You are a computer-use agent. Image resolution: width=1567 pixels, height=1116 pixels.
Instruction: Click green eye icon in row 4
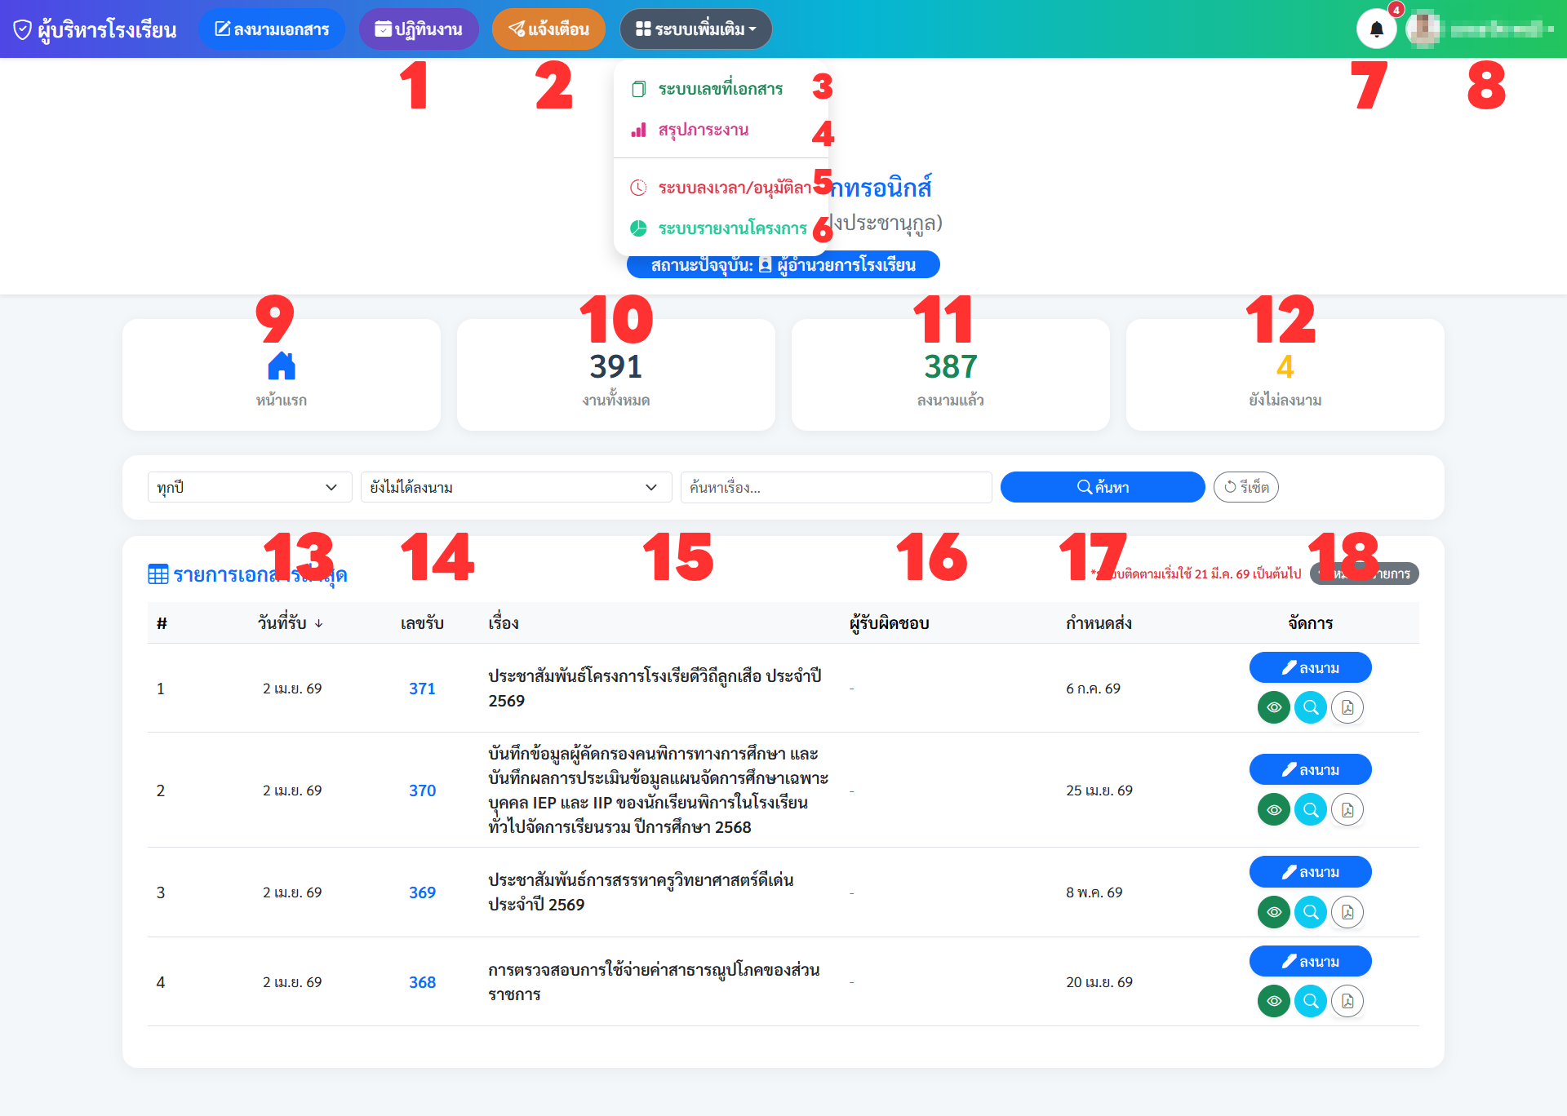tap(1273, 1001)
